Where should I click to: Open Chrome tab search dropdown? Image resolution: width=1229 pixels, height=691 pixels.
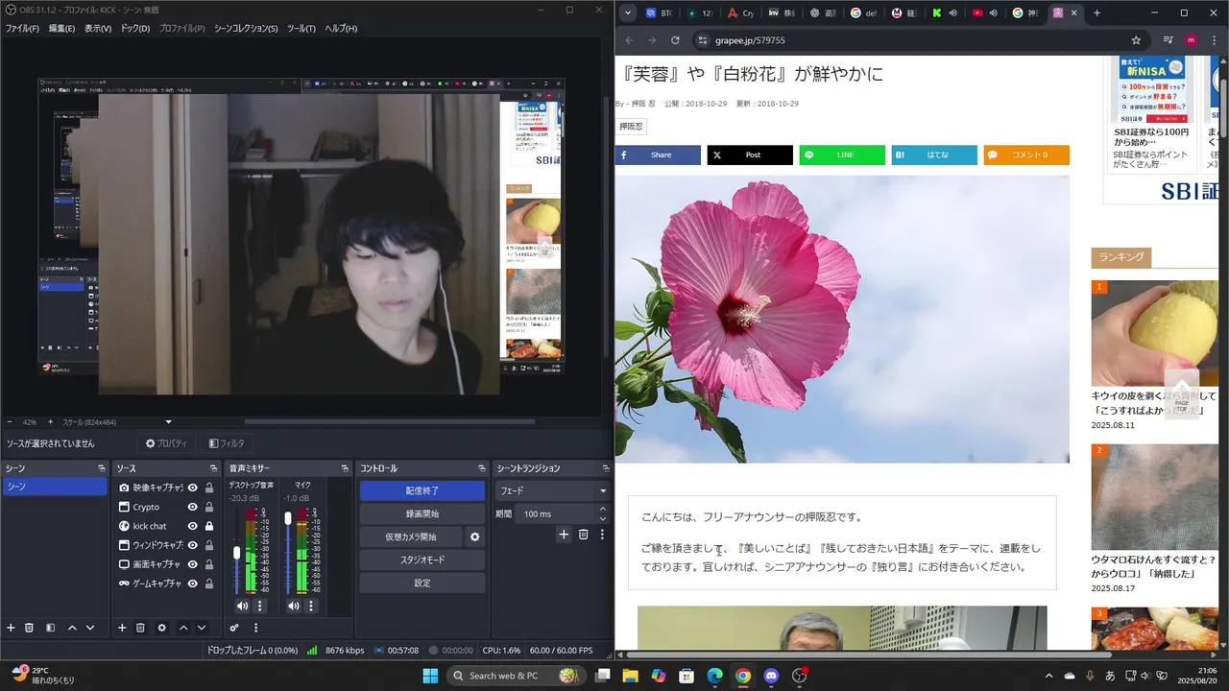pos(628,13)
